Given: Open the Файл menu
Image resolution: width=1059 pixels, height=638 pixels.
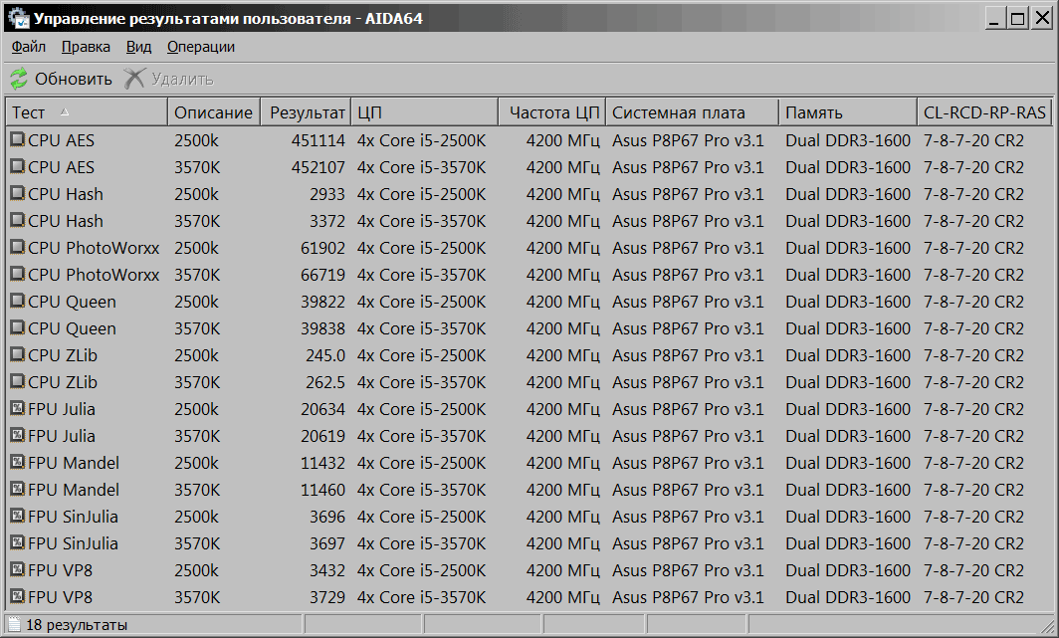Looking at the screenshot, I should (x=29, y=47).
